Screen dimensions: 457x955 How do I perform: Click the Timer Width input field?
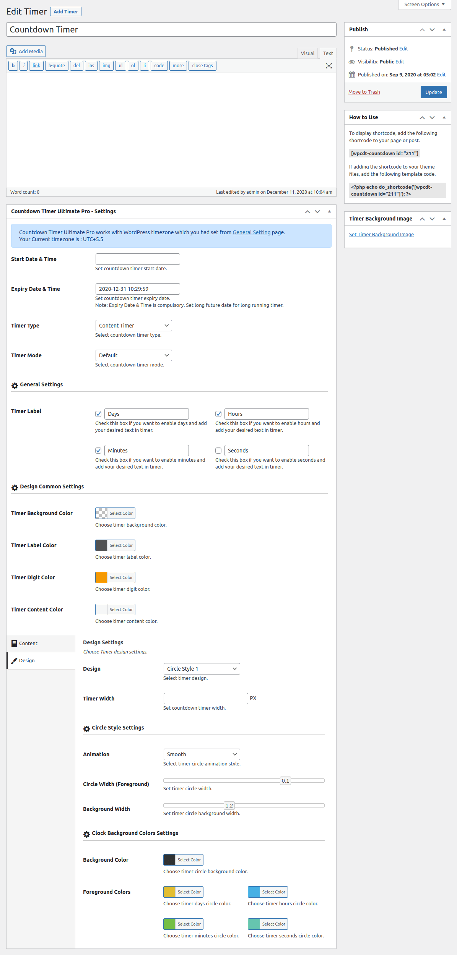[206, 699]
